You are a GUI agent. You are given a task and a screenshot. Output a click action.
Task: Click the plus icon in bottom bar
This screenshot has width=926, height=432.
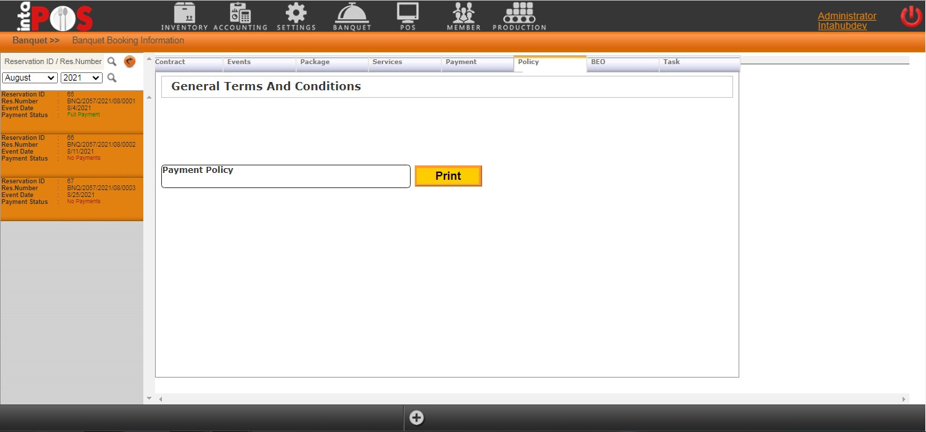coord(417,418)
